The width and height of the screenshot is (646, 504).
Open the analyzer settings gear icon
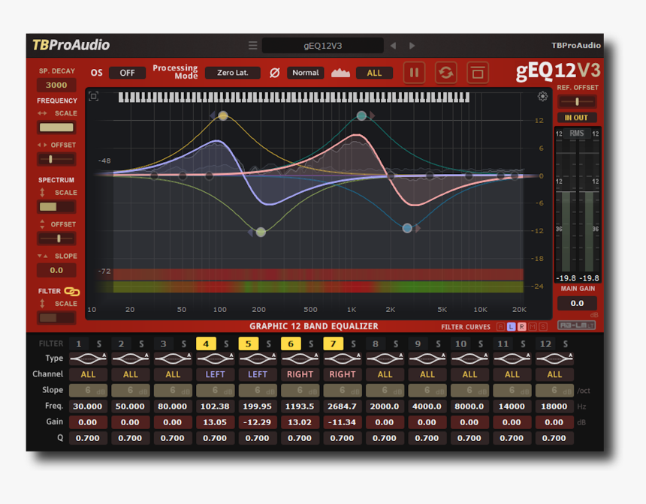click(542, 97)
